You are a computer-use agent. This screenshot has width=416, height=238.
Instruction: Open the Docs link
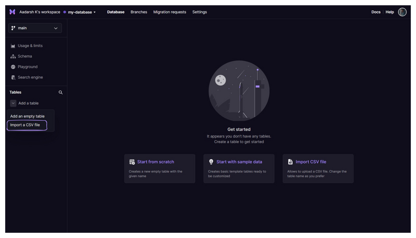tap(375, 12)
